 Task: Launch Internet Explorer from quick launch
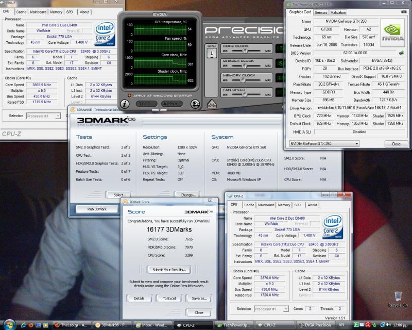pyautogui.click(x=23, y=325)
